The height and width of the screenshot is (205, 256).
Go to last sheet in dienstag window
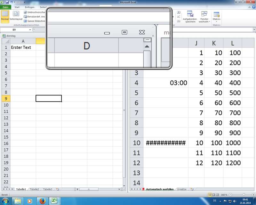[x=12, y=189]
